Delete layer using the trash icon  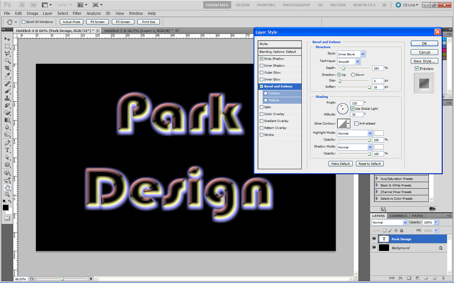[443, 278]
